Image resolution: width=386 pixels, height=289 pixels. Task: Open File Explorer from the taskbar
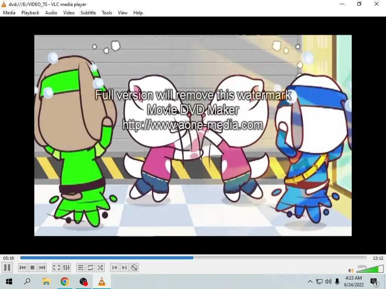coord(46,281)
